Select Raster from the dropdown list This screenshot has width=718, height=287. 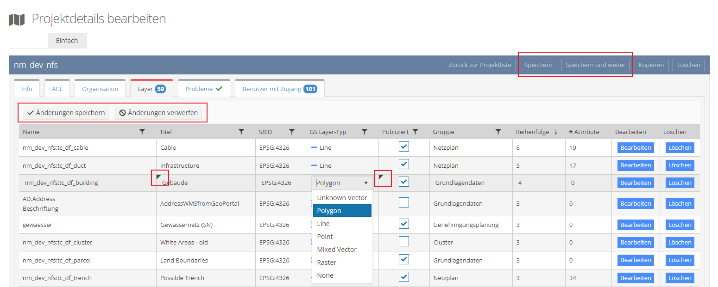point(327,263)
